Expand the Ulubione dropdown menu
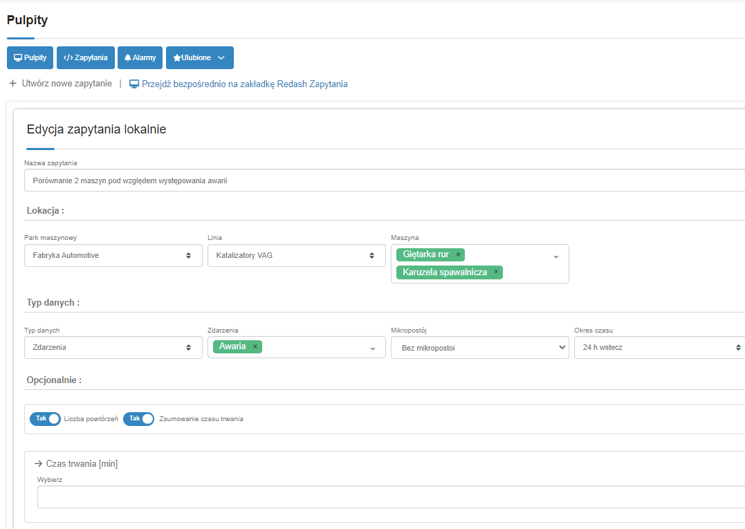 point(199,58)
